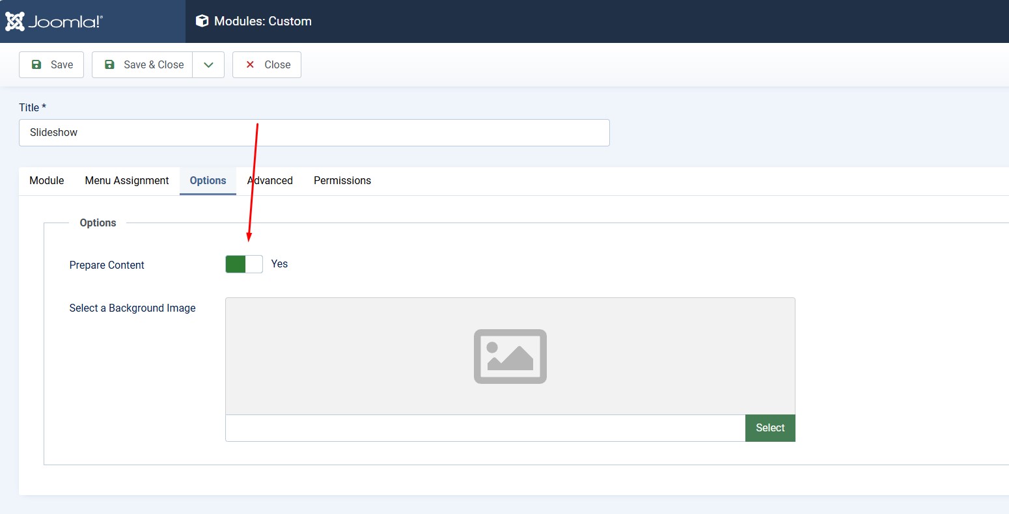This screenshot has width=1009, height=514.
Task: Open the Permissions tab
Action: tap(342, 181)
